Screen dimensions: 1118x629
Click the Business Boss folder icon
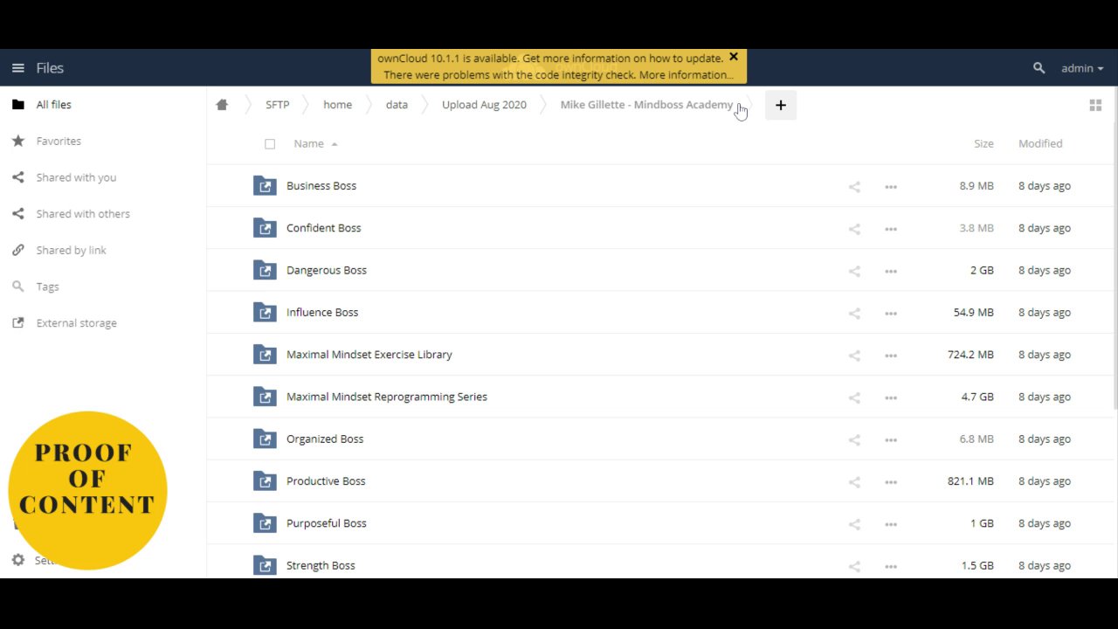(x=265, y=186)
